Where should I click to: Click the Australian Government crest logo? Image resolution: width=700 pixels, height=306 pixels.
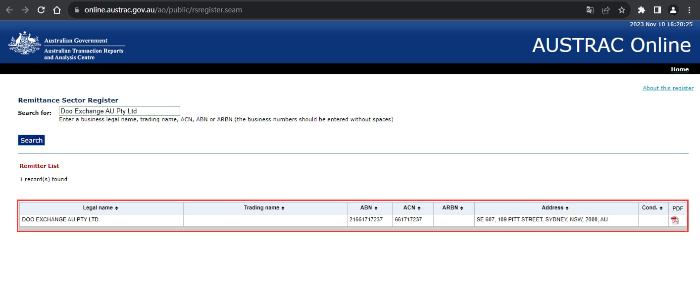(25, 44)
